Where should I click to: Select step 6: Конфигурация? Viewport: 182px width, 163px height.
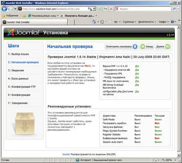19,95
